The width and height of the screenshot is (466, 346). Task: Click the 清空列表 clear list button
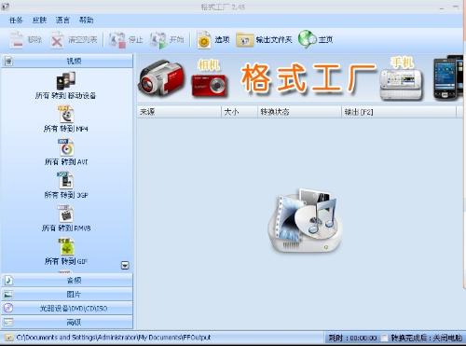point(74,40)
